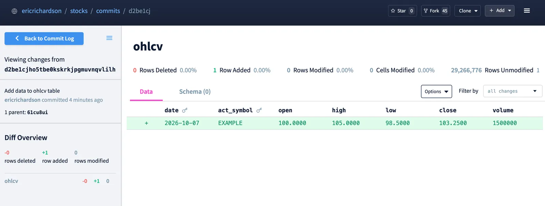Open the 'all changes' filter dropdown
The height and width of the screenshot is (206, 545).
[x=513, y=91]
